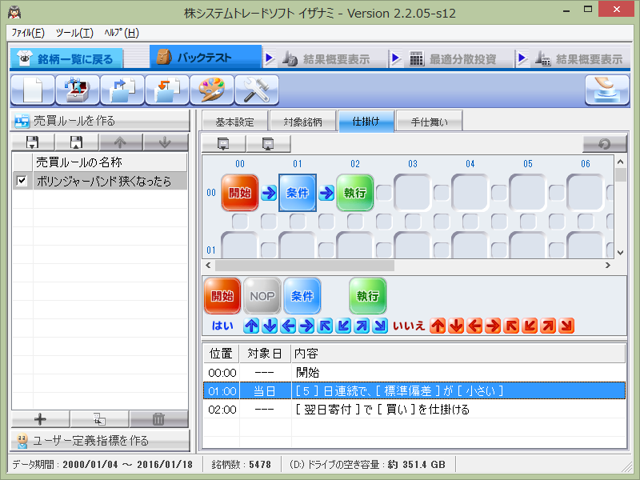The image size is (640, 480).
Task: Select red 開始 block in grid row 00
Action: point(240,193)
